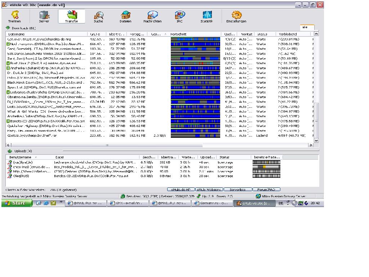Sort uploads by Datei column header
This screenshot has width=369, height=277.
[x=97, y=157]
